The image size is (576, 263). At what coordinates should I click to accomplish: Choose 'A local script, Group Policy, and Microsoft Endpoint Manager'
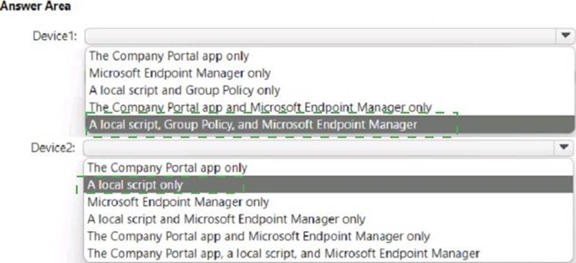[x=253, y=124]
